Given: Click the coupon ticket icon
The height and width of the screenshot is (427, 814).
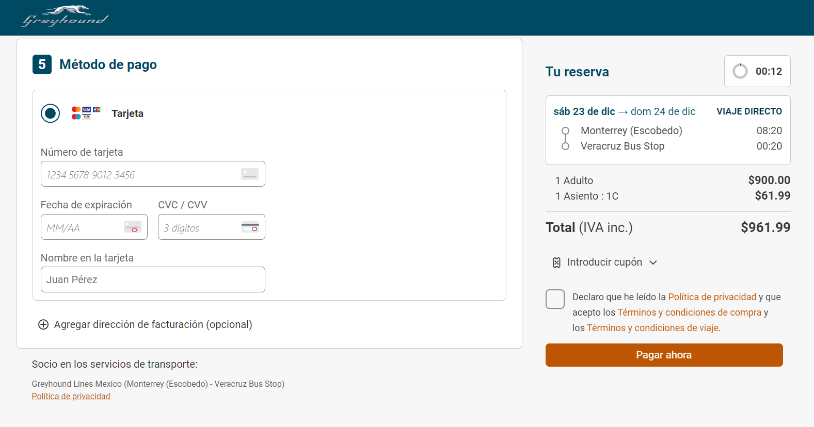Looking at the screenshot, I should pos(556,262).
